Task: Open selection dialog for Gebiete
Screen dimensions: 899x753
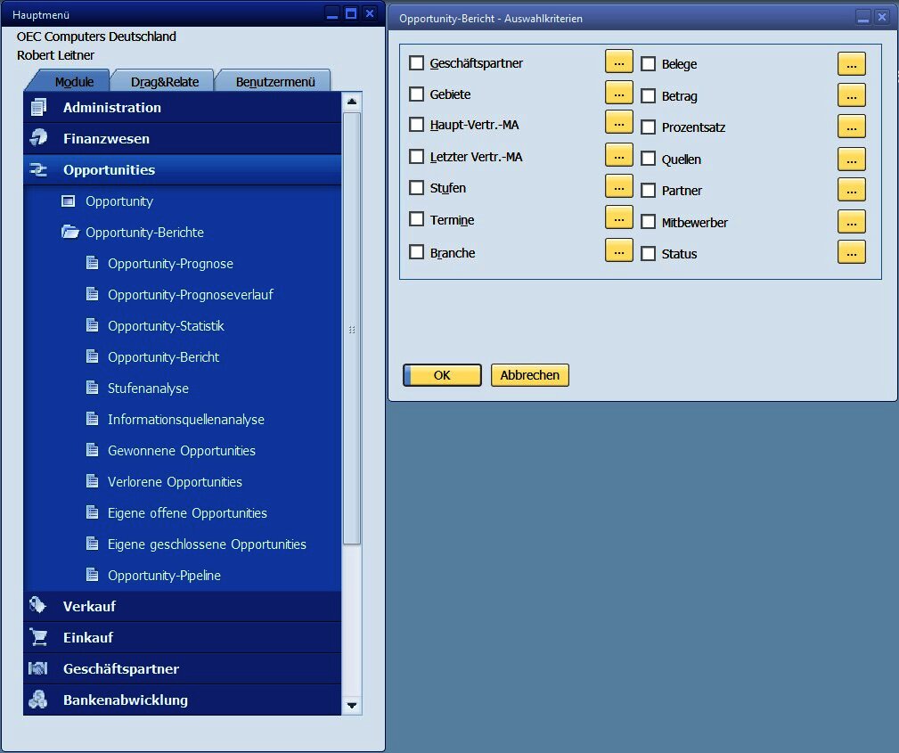Action: 618,93
